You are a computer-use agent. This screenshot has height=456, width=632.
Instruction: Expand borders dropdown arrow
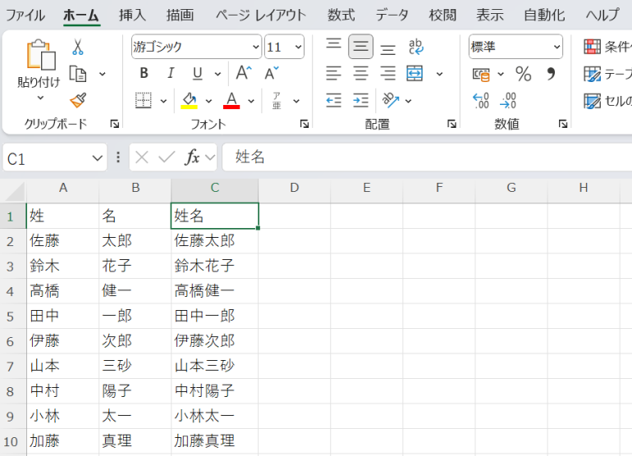point(163,101)
